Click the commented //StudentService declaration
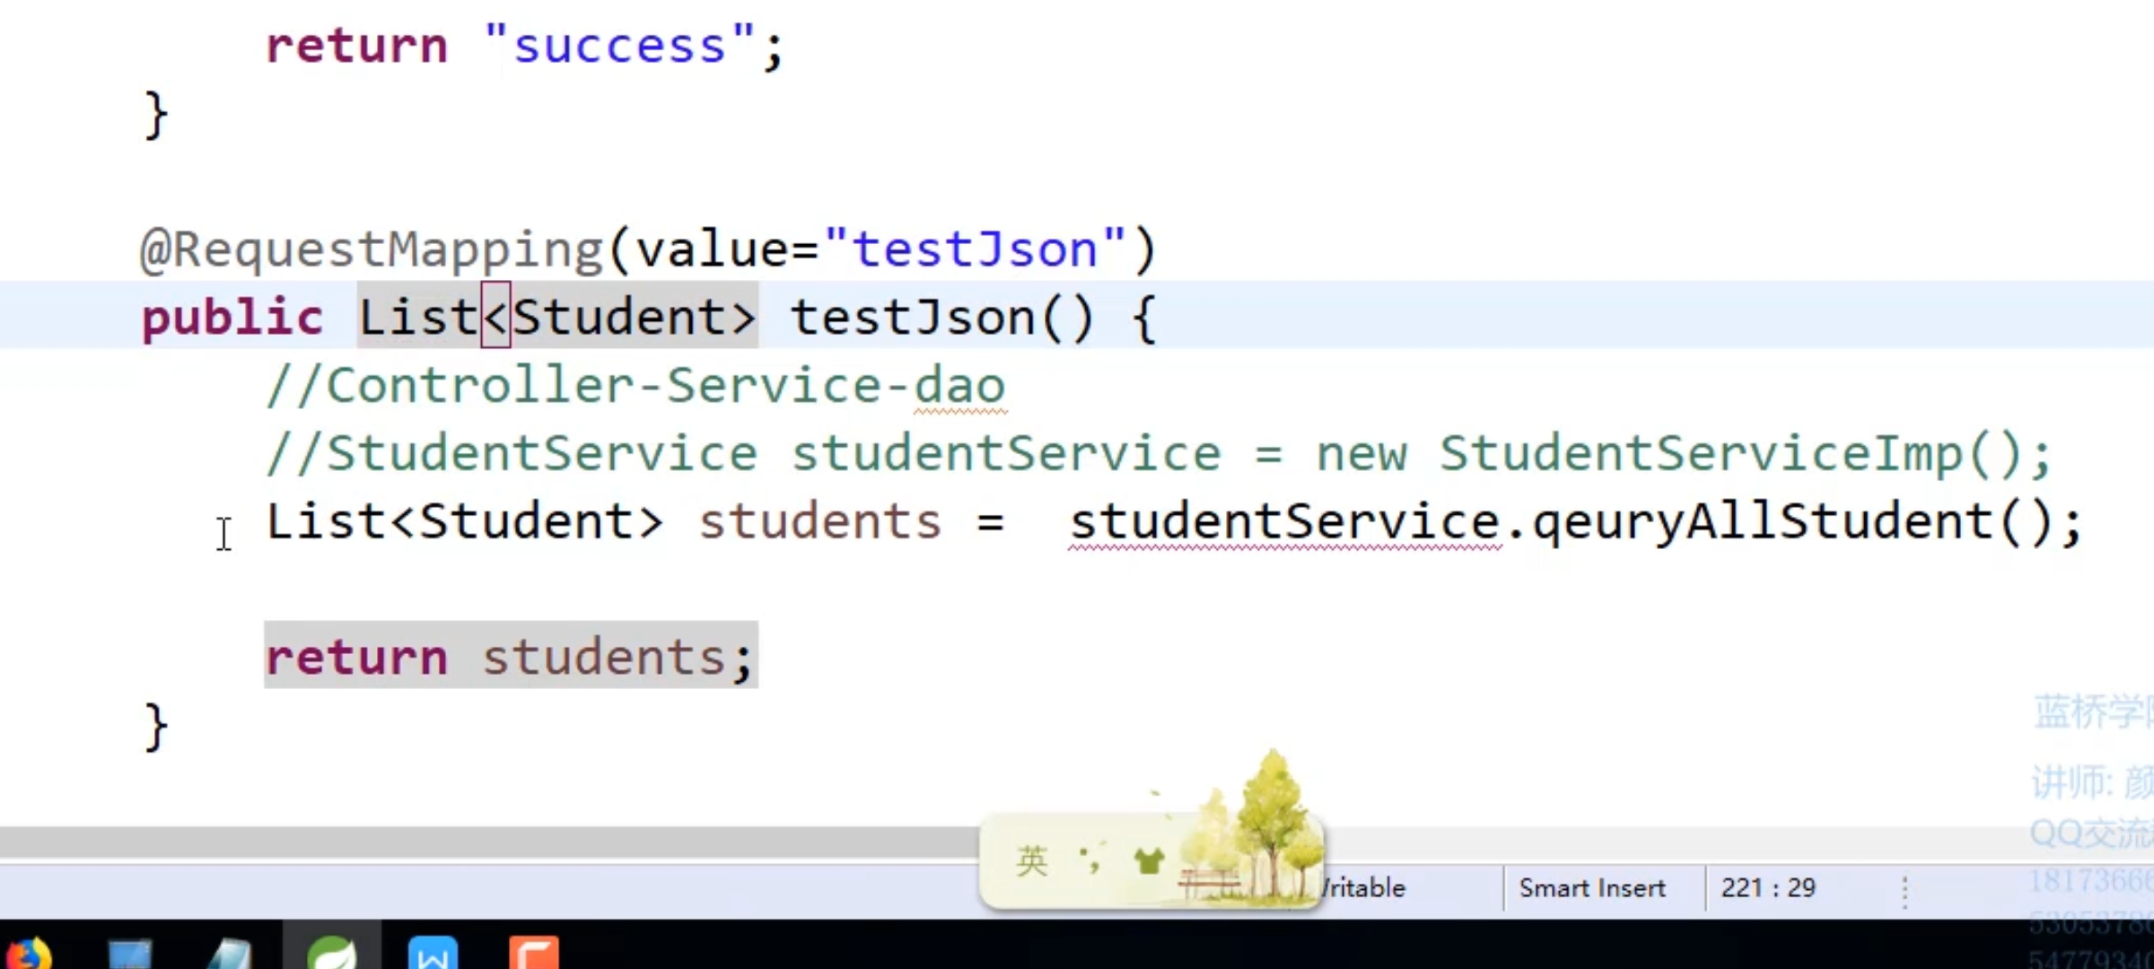The image size is (2154, 969). [1160, 454]
